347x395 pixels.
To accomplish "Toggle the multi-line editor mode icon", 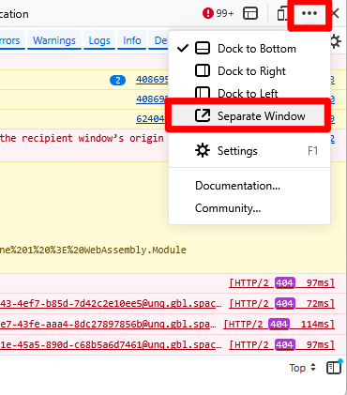I will pyautogui.click(x=334, y=368).
